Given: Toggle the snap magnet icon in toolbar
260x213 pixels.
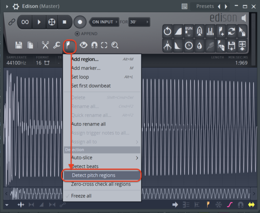Looking at the screenshot, I should pos(94,45).
